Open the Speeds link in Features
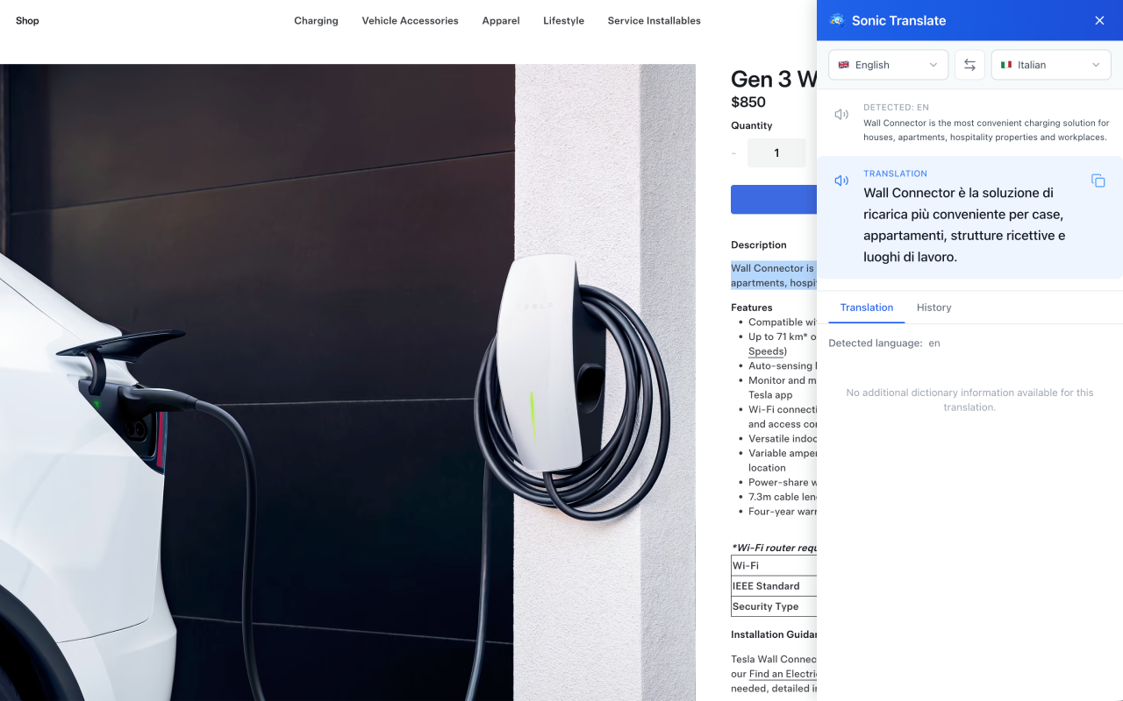 pos(766,351)
